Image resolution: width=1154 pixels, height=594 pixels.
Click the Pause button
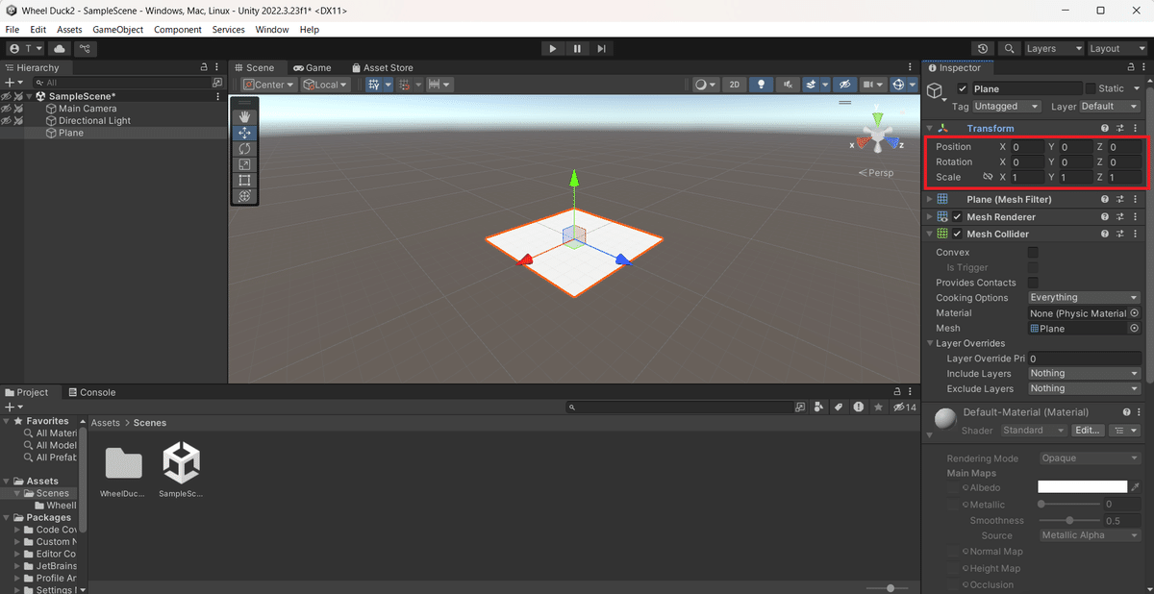point(577,48)
